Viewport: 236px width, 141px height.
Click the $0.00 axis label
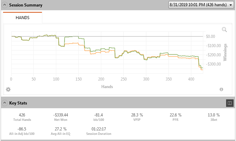[x=210, y=36]
